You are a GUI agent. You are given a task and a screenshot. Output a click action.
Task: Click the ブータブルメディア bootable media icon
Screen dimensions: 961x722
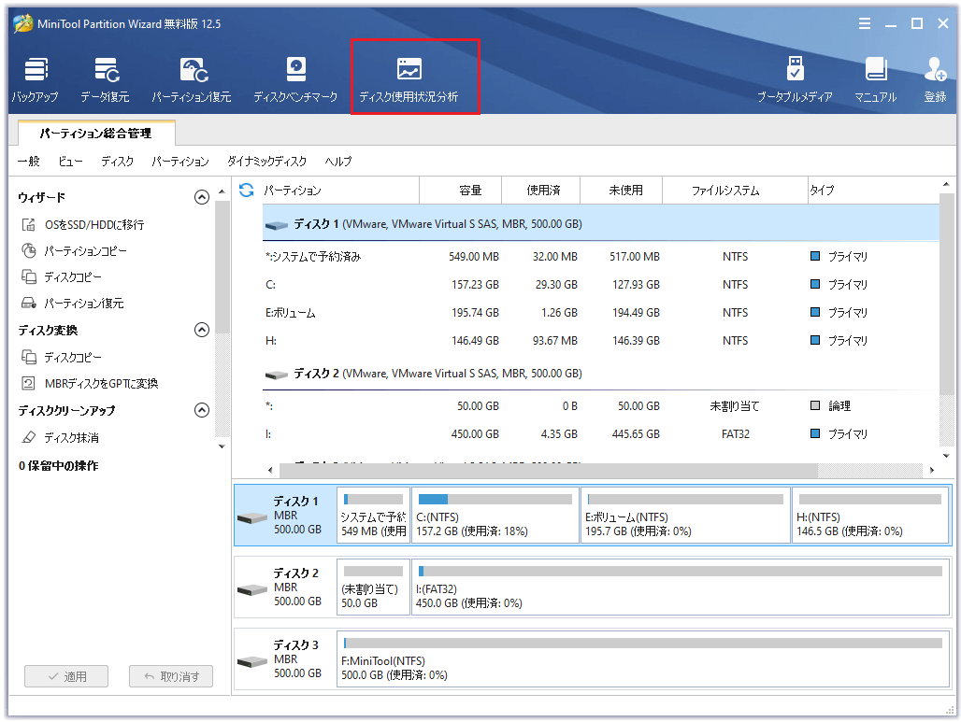795,79
